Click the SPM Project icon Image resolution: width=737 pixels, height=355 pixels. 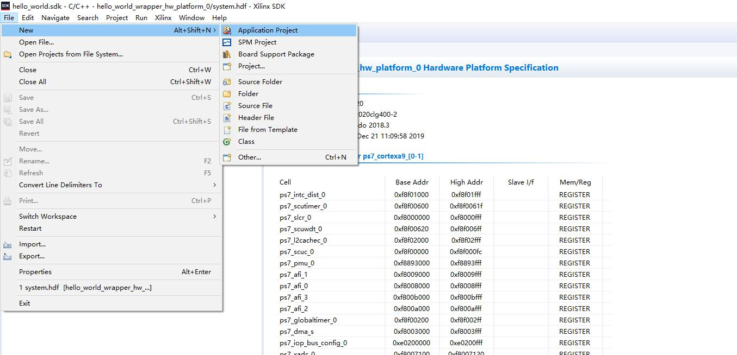227,42
